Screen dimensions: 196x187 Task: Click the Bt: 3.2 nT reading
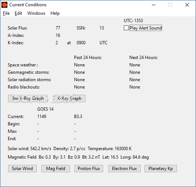[91, 157]
